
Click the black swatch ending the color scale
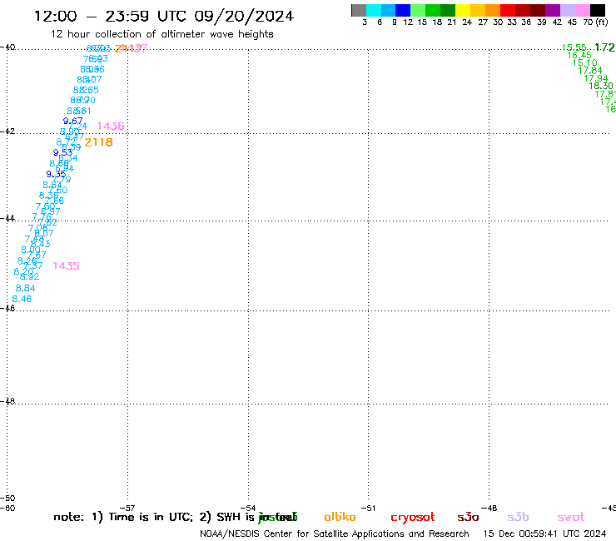597,10
